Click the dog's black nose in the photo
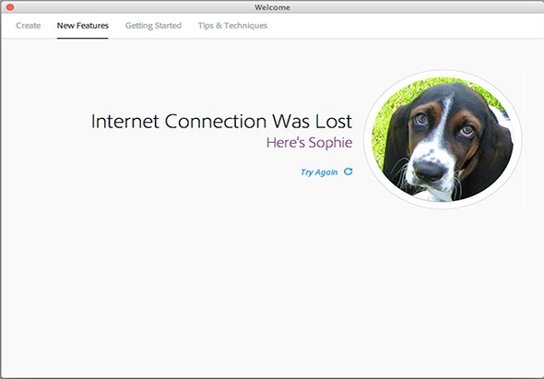 (x=429, y=171)
